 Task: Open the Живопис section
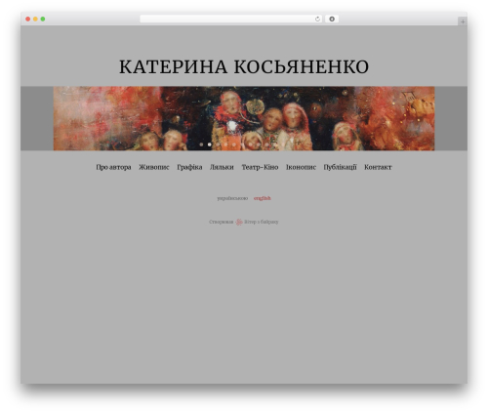[x=154, y=167]
